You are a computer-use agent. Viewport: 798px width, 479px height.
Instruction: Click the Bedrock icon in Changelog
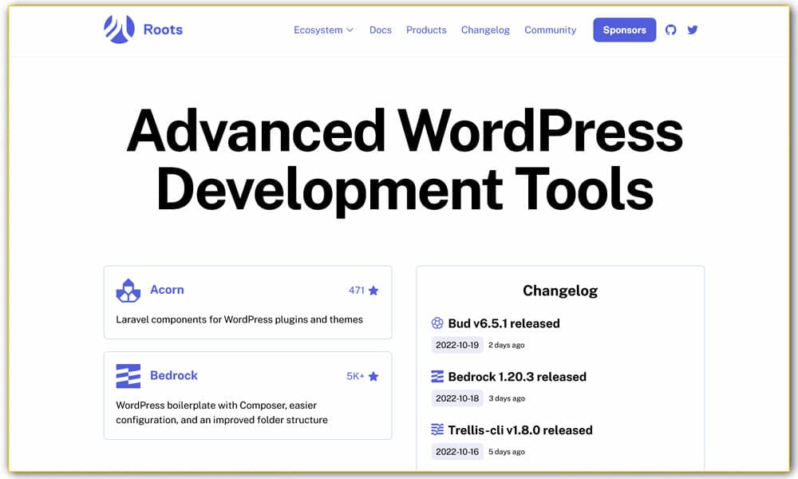point(437,376)
